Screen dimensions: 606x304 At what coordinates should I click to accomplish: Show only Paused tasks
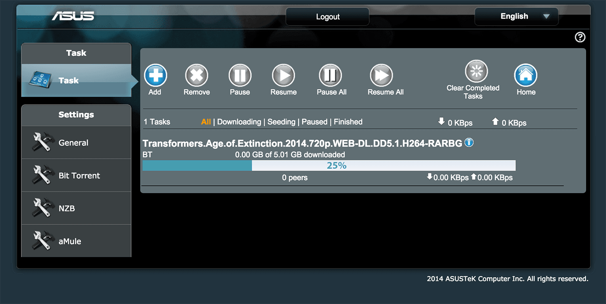pyautogui.click(x=314, y=122)
